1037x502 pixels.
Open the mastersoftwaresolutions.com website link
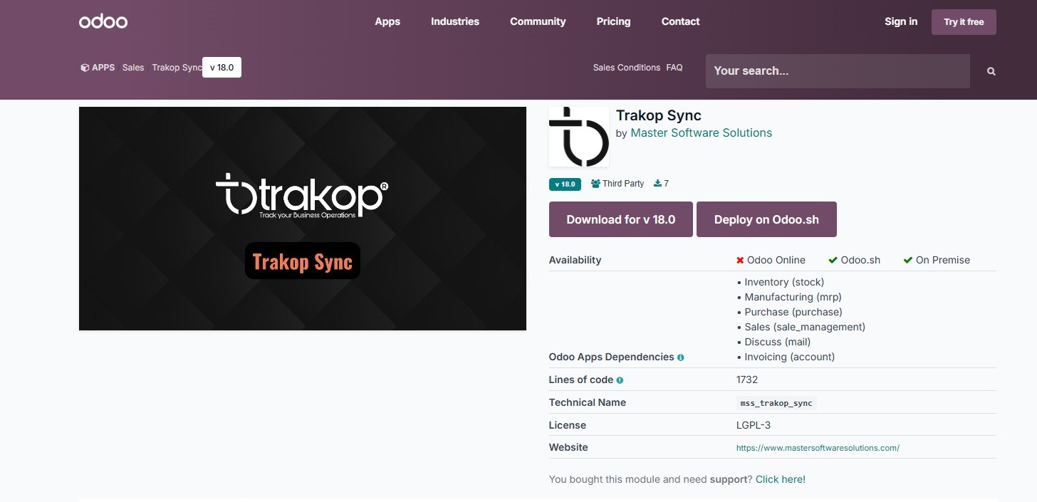tap(818, 448)
